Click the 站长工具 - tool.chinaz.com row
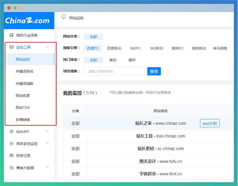238x186 pixels. pyautogui.click(x=148, y=136)
